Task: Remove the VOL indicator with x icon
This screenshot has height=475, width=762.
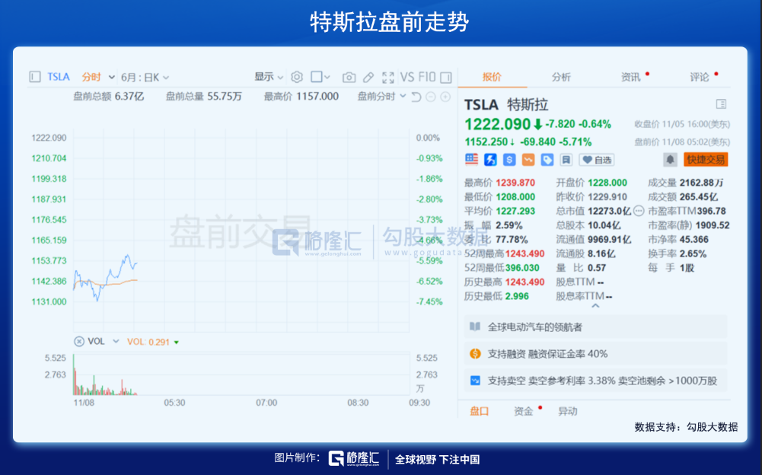Action: click(78, 342)
